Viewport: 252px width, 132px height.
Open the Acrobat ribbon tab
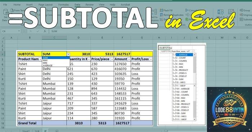click(x=125, y=5)
